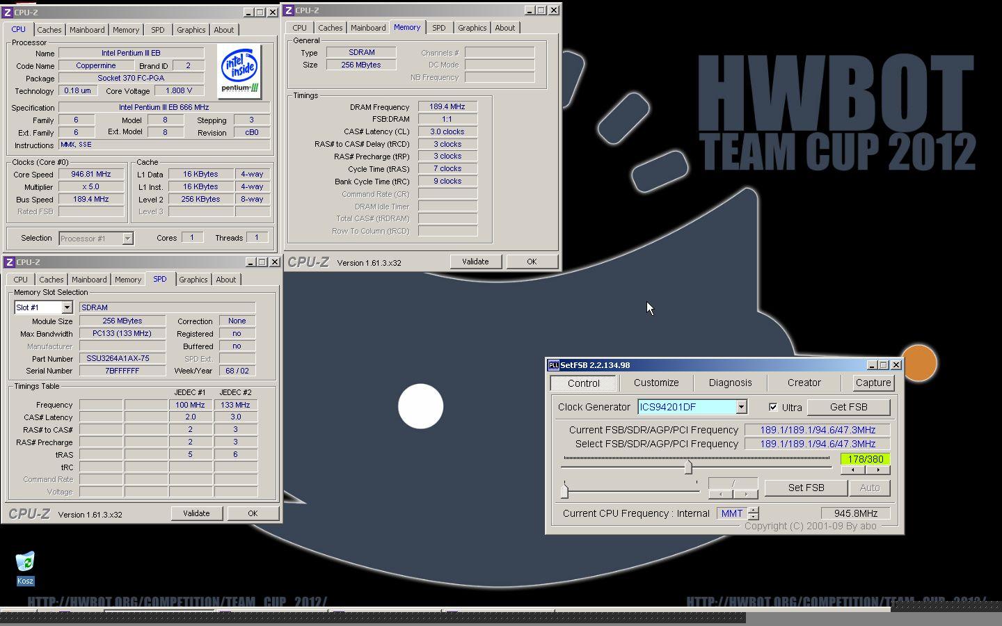Click the Week/Year 68 / 02 value
Image resolution: width=1002 pixels, height=626 pixels.
point(237,371)
